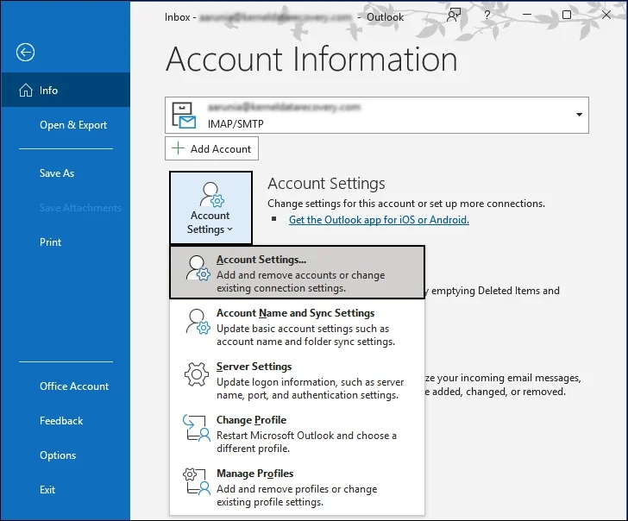Minimize the Outlook window
628x521 pixels.
[x=527, y=15]
